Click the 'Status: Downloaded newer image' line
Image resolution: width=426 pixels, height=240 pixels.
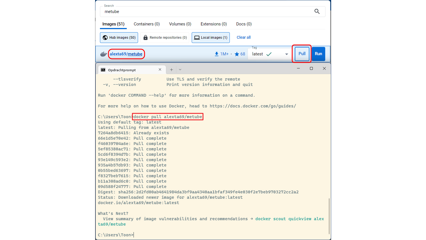pos(170,197)
